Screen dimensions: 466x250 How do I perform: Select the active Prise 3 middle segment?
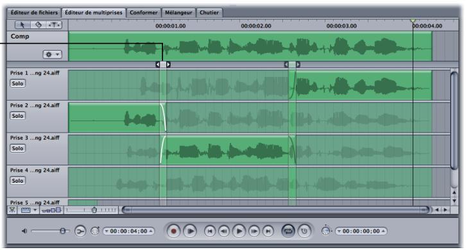click(x=227, y=150)
